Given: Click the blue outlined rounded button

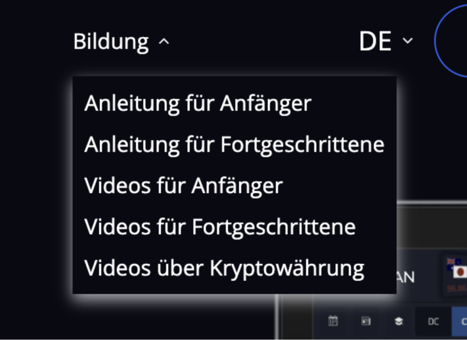Looking at the screenshot, I should pos(451,41).
